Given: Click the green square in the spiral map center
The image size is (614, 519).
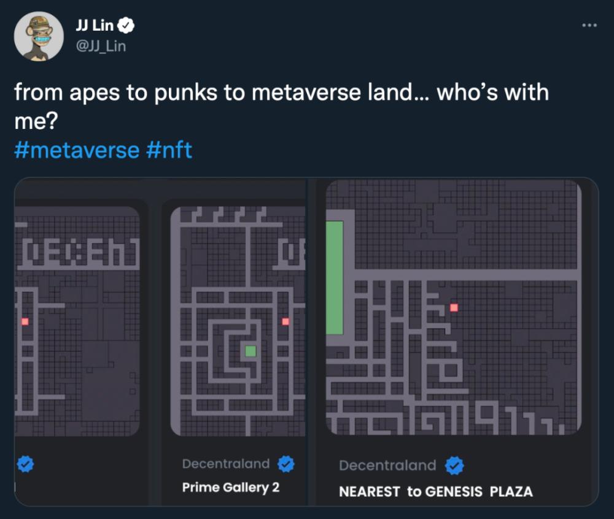Looking at the screenshot, I should coord(251,351).
